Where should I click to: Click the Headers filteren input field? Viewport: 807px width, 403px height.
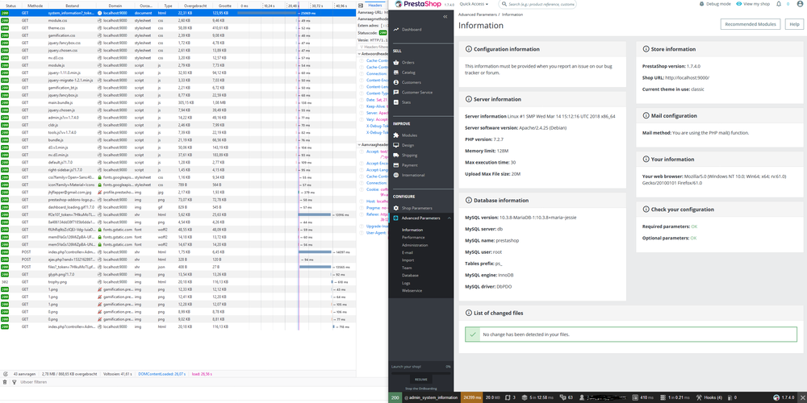[374, 46]
